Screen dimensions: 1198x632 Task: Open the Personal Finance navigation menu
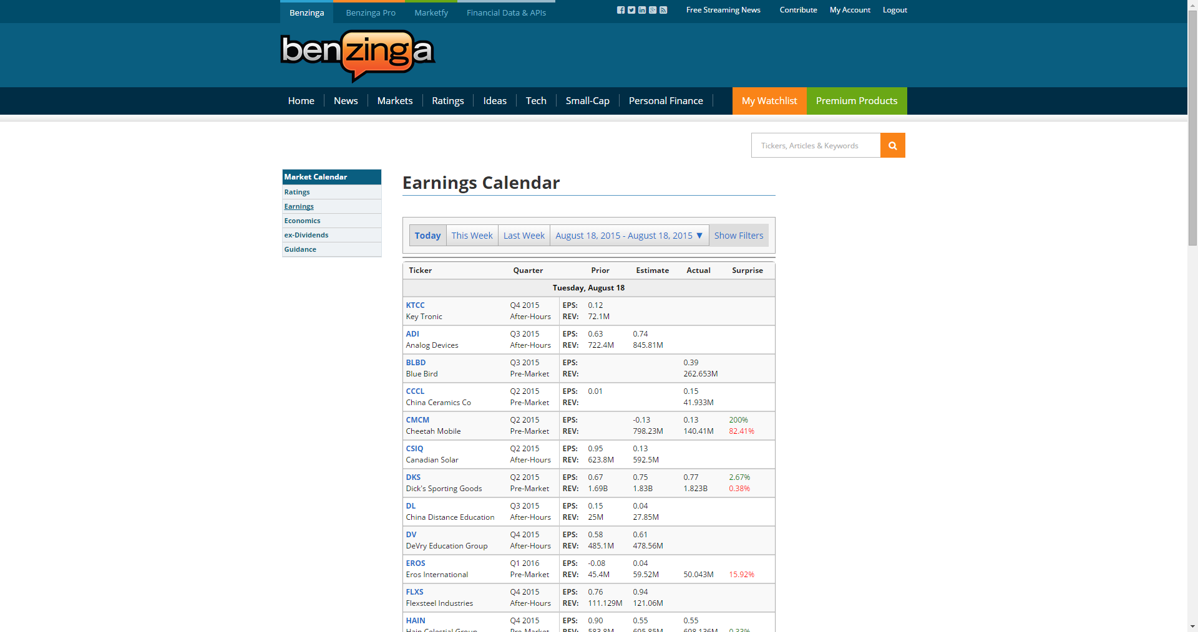point(666,101)
